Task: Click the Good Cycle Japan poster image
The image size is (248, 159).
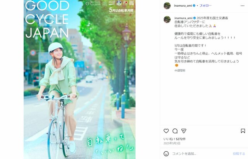Action: point(79,79)
